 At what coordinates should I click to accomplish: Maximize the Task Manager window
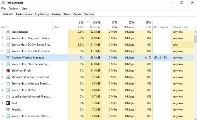[x=182, y=3]
